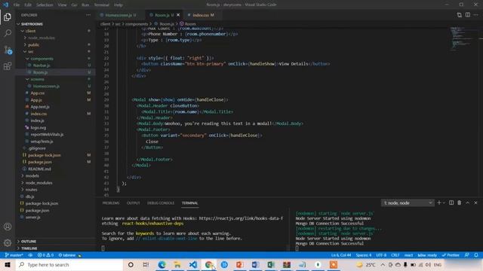
Task: Open the Extensions view icon
Action: tap(8, 66)
